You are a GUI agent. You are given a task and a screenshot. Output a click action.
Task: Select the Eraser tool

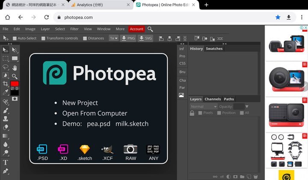[5, 127]
